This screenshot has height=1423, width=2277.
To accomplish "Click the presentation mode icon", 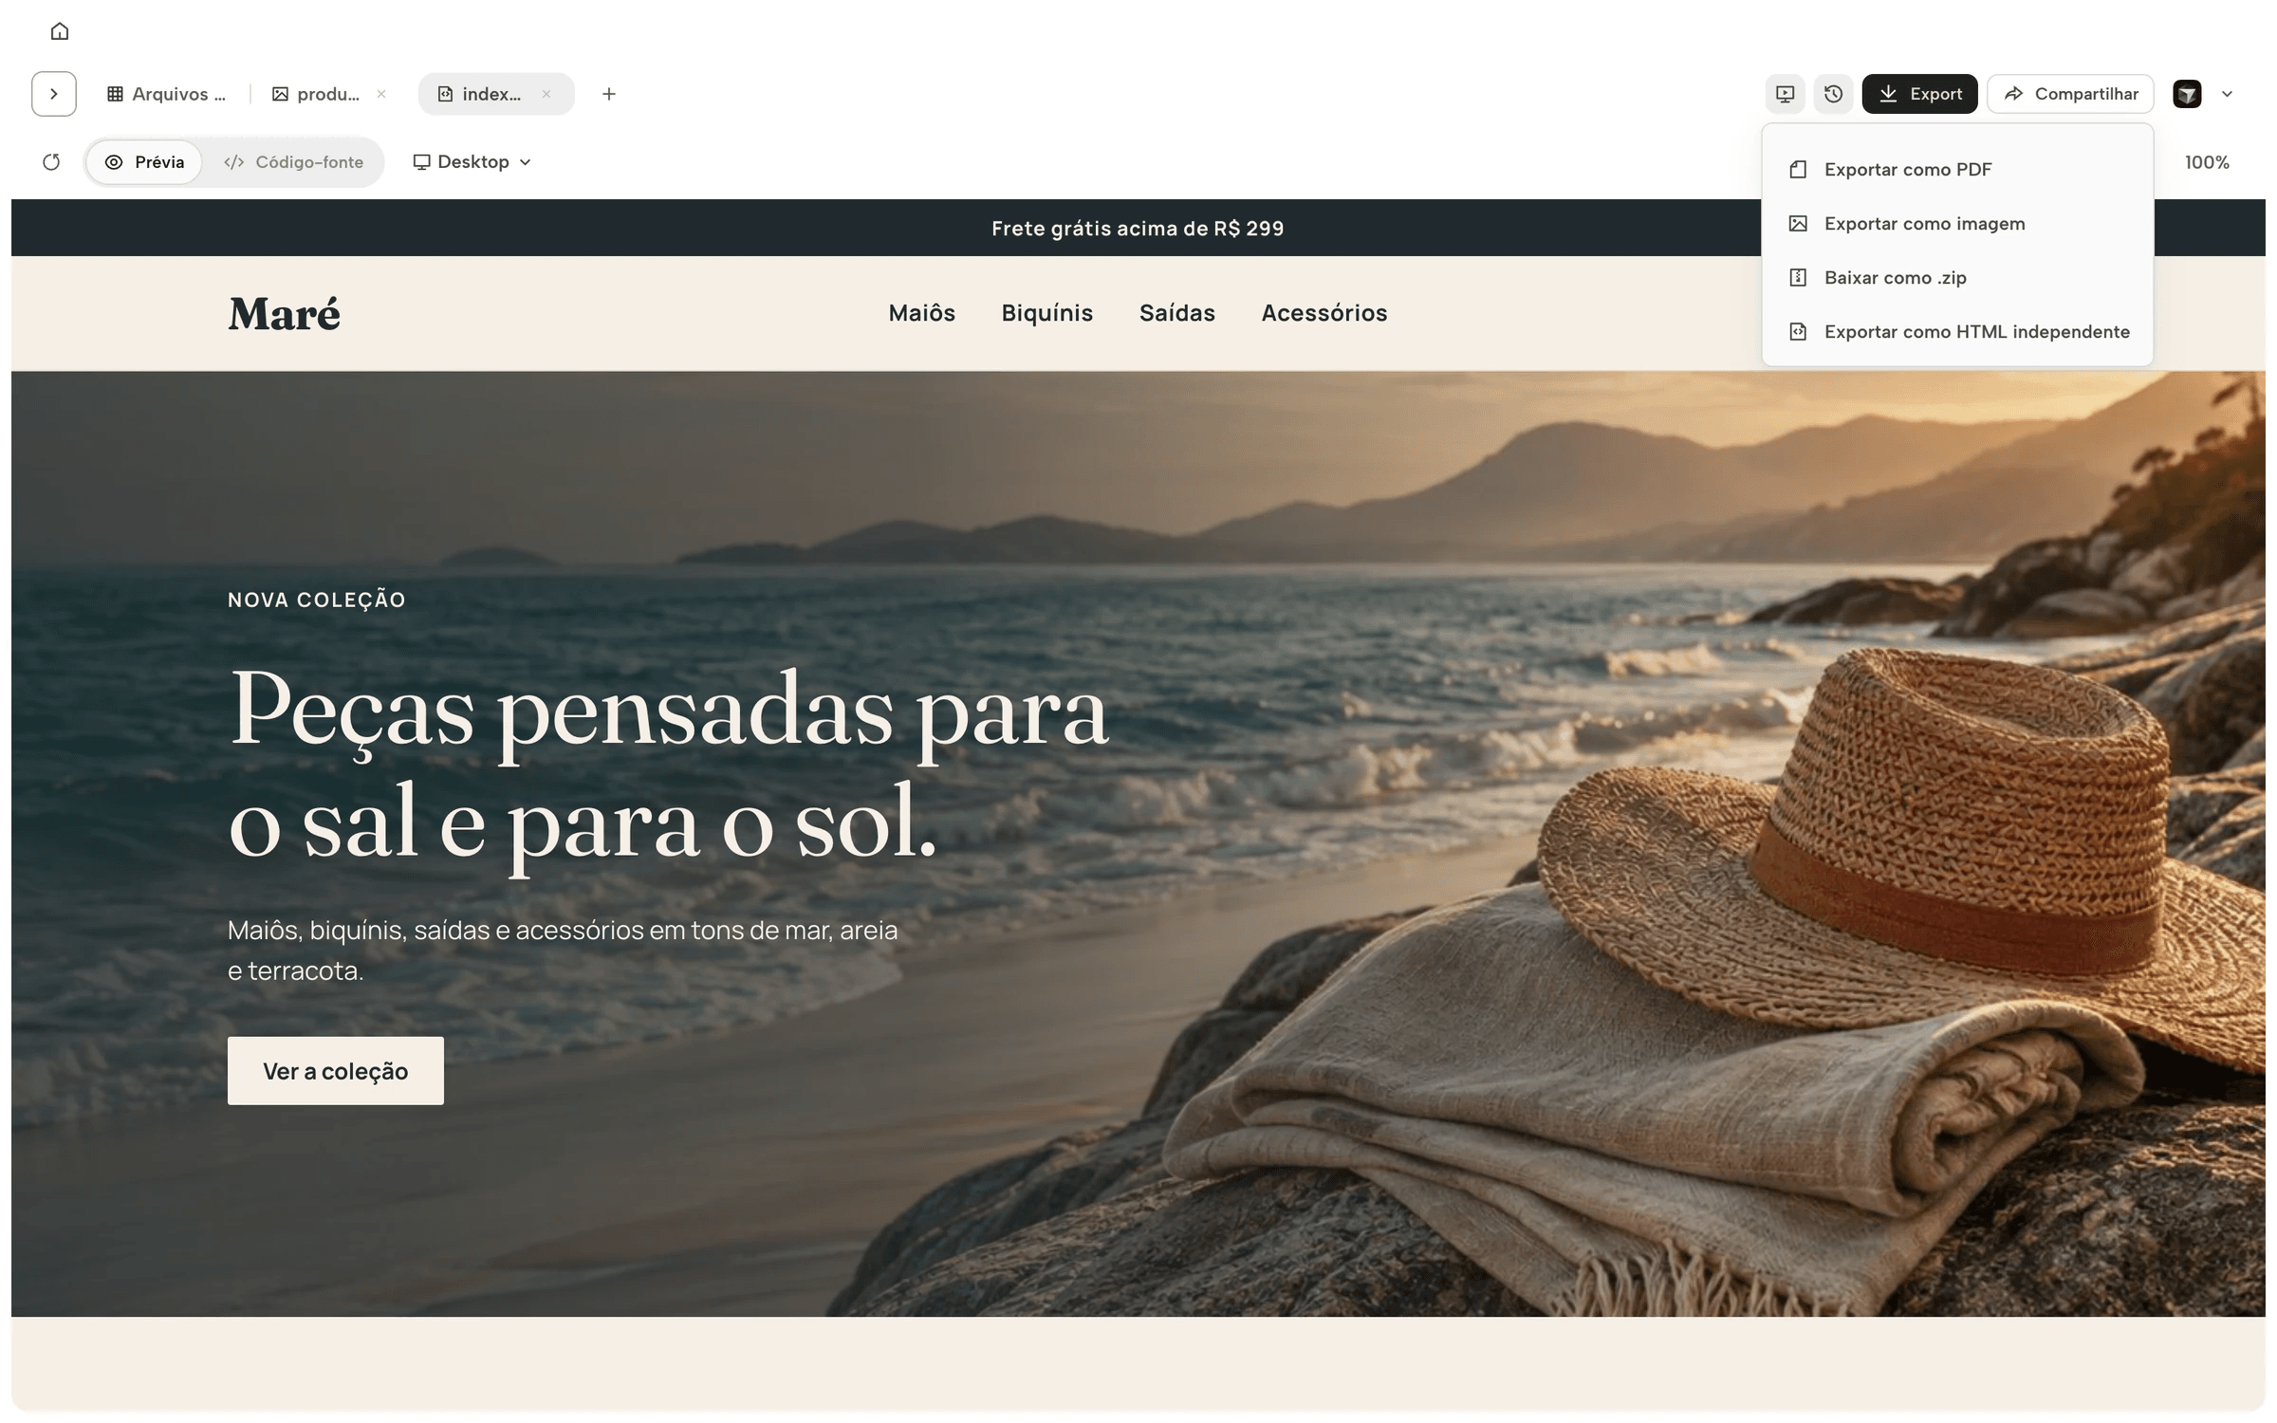I will pyautogui.click(x=1786, y=94).
